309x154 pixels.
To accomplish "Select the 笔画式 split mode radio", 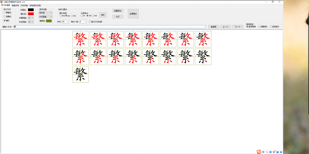I will pos(8,16).
